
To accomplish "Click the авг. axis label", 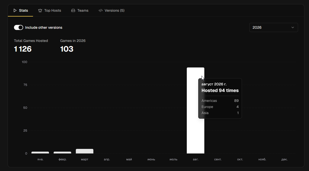I will 196,159.
